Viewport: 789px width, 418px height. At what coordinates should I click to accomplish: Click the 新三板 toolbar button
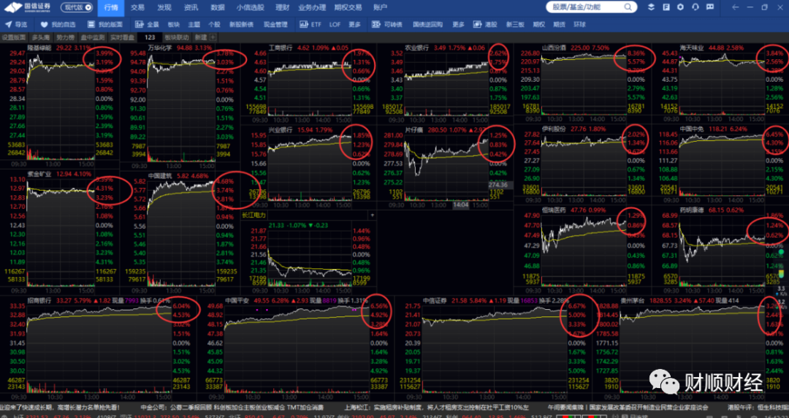(515, 24)
